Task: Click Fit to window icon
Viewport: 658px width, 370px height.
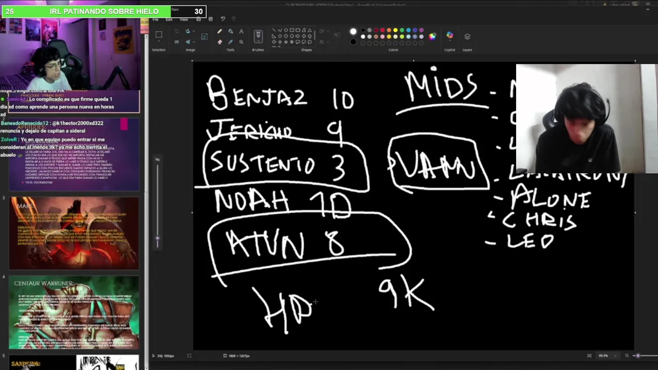Action: [589, 356]
